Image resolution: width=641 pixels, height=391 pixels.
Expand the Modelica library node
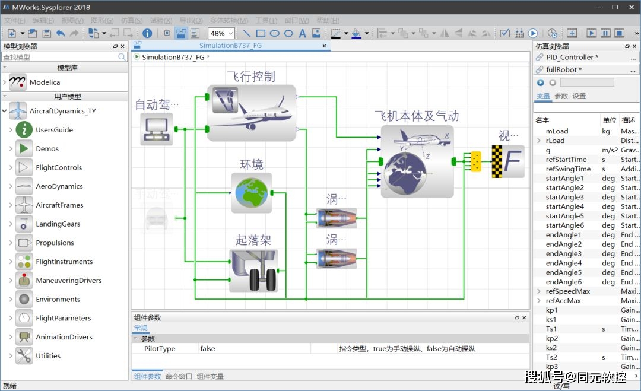coord(5,82)
